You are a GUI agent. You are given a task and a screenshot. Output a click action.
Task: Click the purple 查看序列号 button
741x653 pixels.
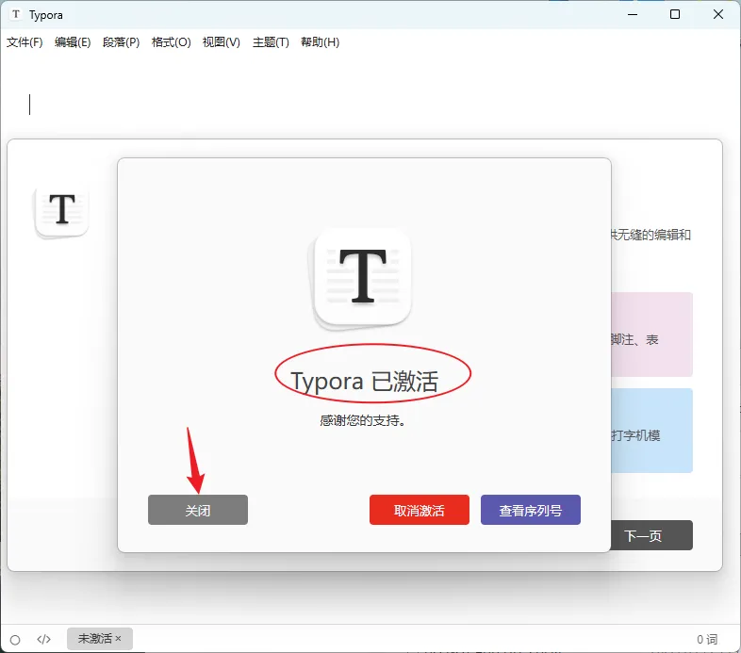[x=530, y=510]
